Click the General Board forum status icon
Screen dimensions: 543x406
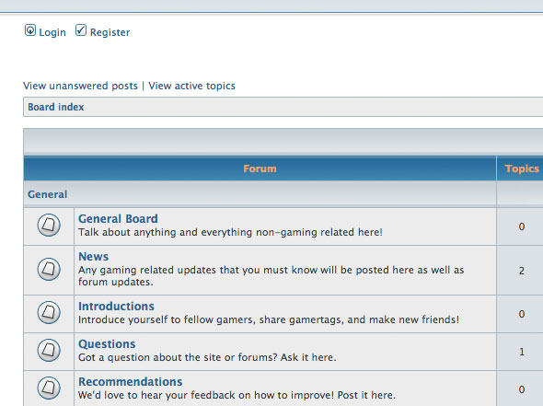pyautogui.click(x=49, y=225)
